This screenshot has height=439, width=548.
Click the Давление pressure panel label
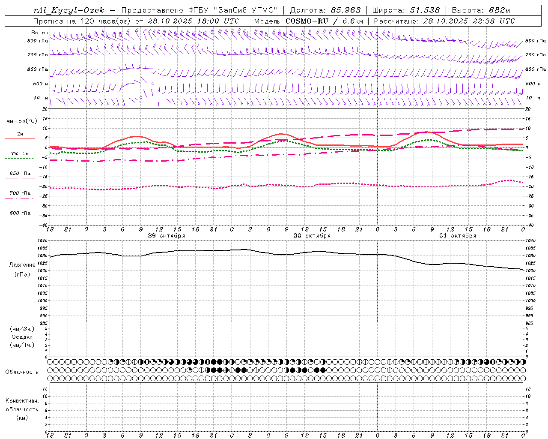[22, 265]
